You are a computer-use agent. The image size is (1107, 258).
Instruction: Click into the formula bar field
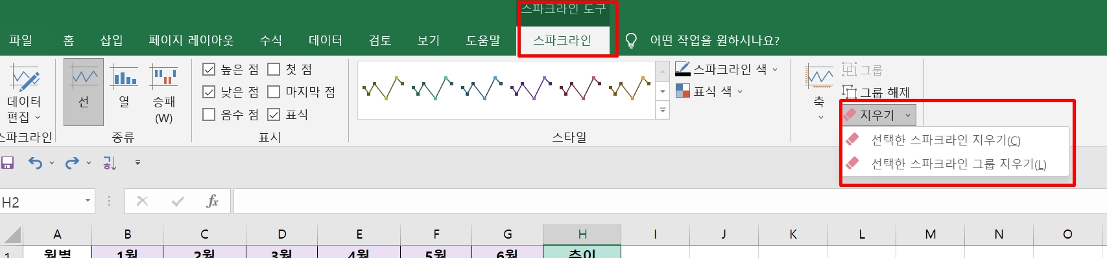click(x=670, y=202)
